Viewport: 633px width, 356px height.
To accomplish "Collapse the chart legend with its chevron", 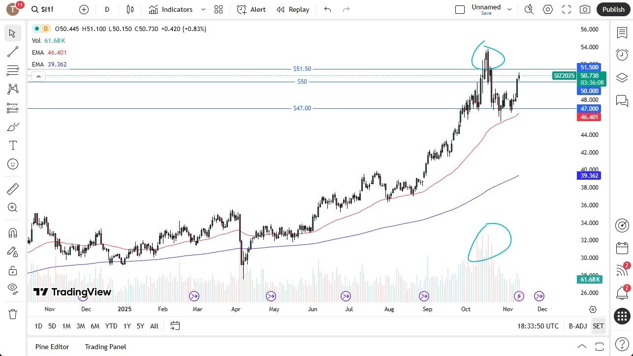I will coord(38,76).
